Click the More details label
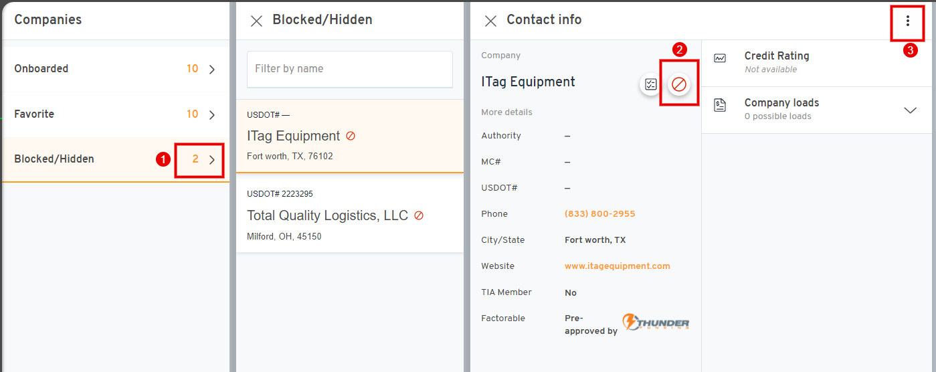This screenshot has width=936, height=372. click(507, 112)
